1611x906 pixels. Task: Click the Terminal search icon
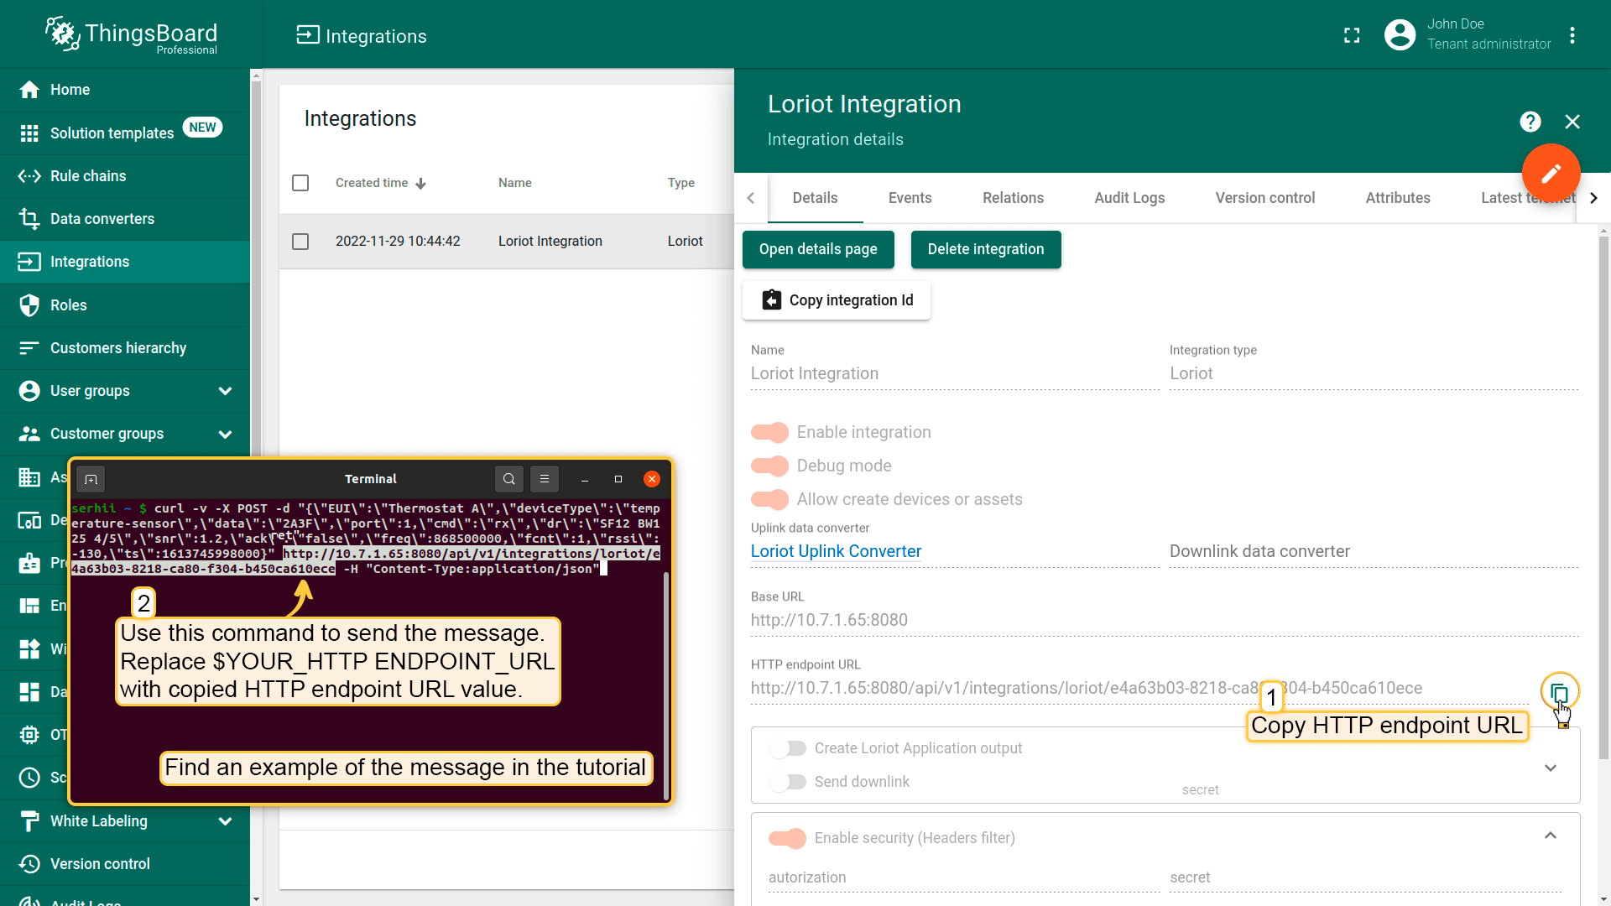click(x=509, y=479)
